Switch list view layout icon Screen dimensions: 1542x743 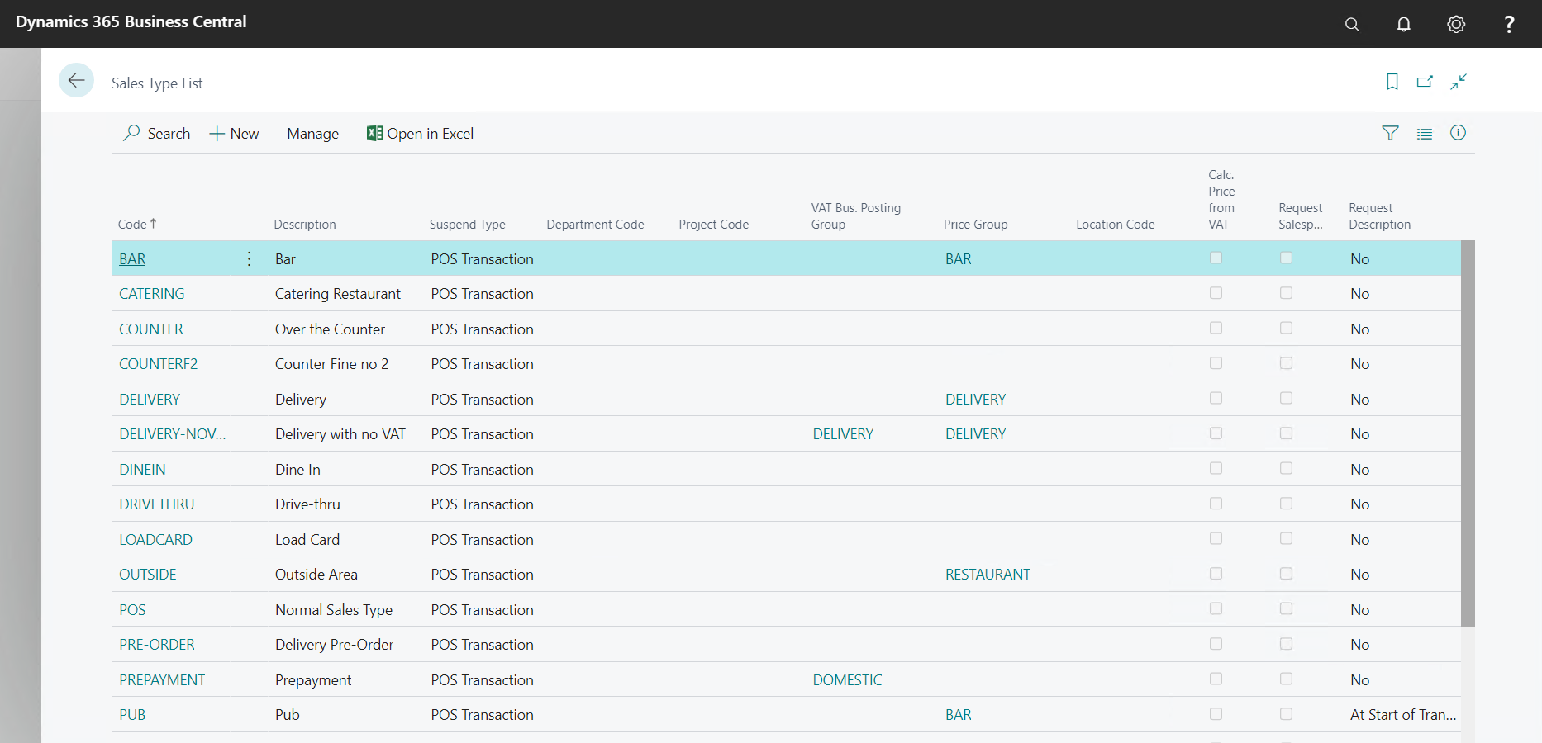(1425, 133)
